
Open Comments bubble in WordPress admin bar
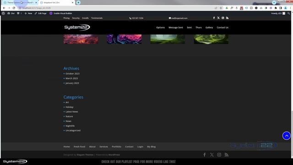[19, 13]
